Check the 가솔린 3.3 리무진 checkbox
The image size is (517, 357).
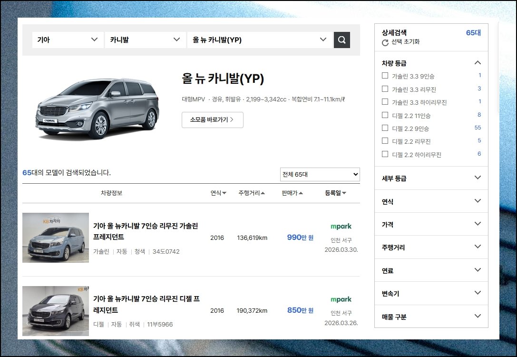point(385,89)
